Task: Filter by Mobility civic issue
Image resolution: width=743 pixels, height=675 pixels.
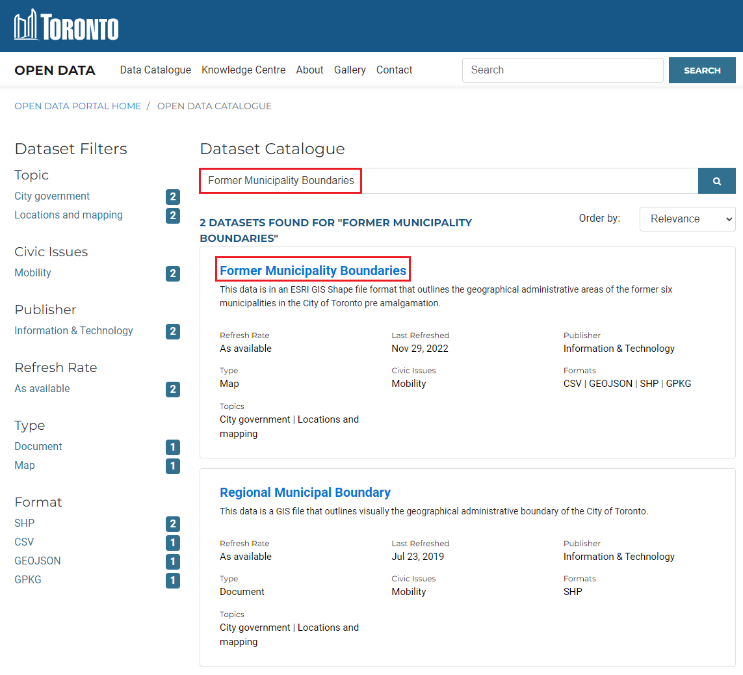Action: 33,273
